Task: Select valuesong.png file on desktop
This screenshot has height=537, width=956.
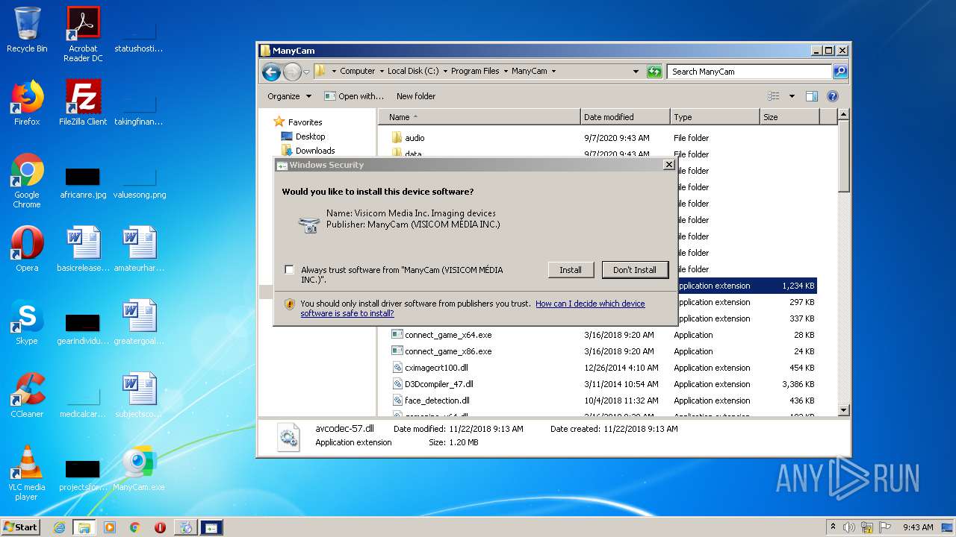Action: [139, 183]
